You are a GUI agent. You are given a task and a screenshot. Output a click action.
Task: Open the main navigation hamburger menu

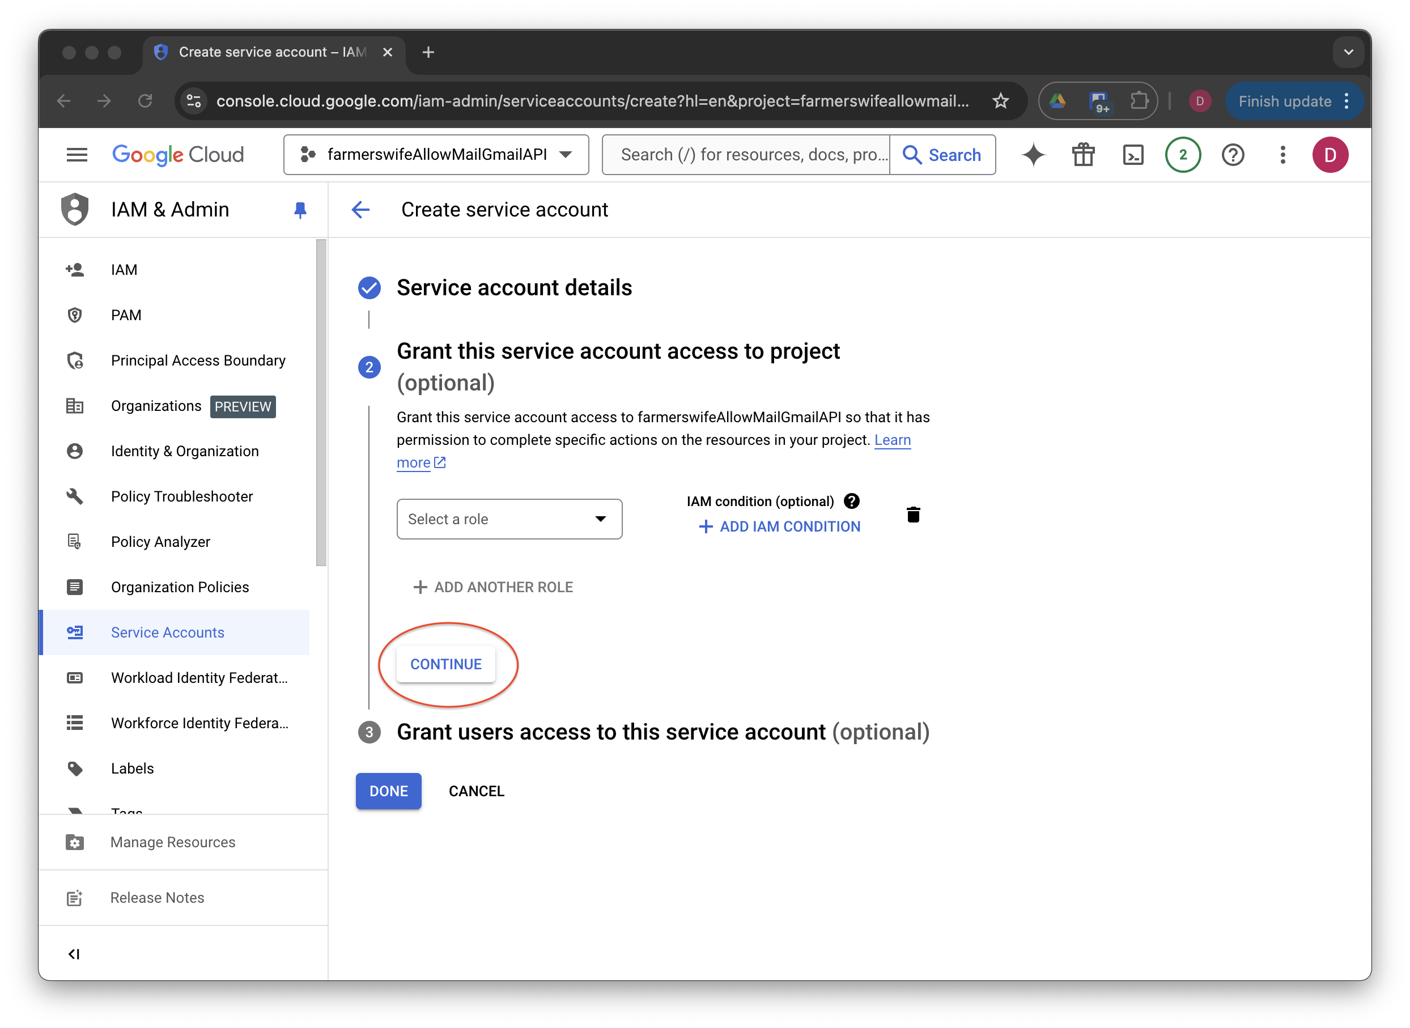pyautogui.click(x=77, y=155)
